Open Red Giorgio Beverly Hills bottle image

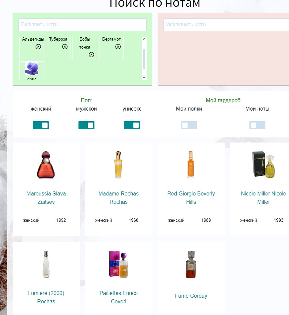tap(191, 165)
